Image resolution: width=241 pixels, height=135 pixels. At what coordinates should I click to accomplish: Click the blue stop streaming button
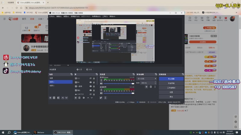point(171,79)
